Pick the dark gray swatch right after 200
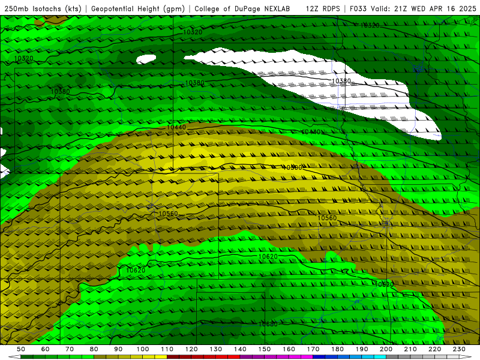 392,357
